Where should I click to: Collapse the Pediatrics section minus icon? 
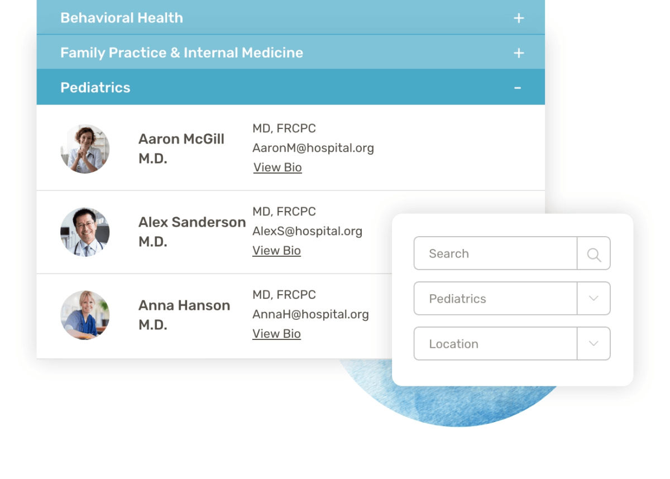coord(518,88)
